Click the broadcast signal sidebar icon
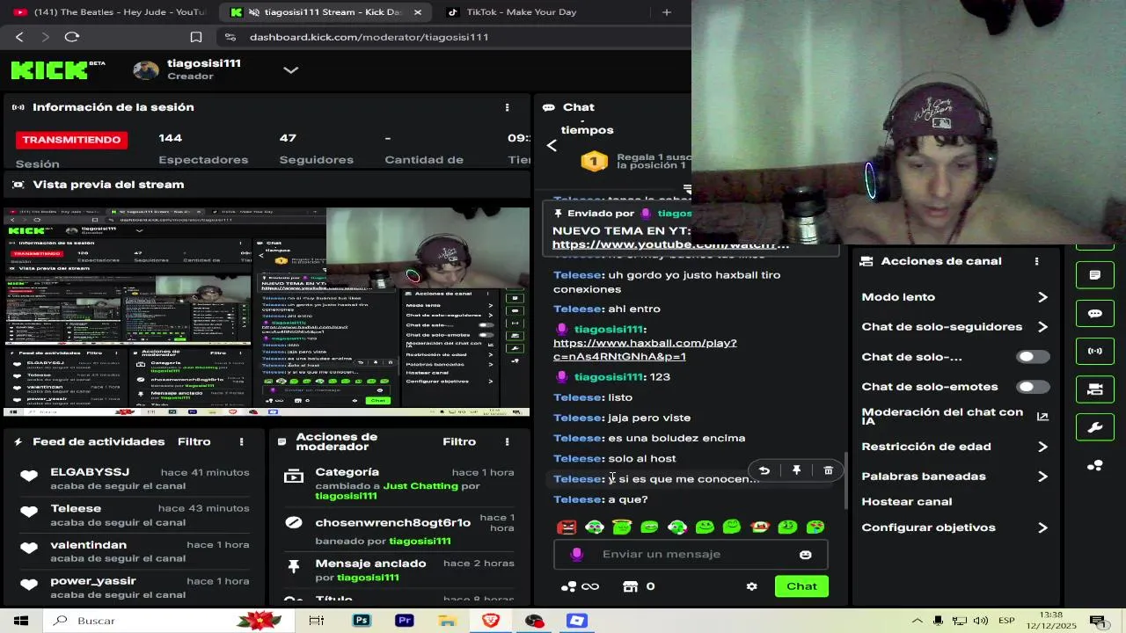 pos(1095,351)
